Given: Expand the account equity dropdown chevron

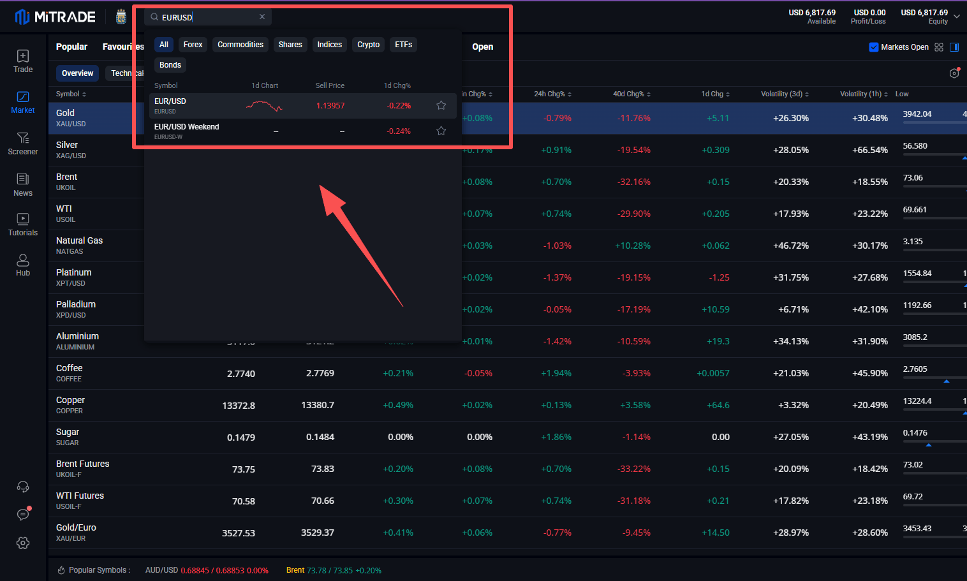Looking at the screenshot, I should click(957, 17).
